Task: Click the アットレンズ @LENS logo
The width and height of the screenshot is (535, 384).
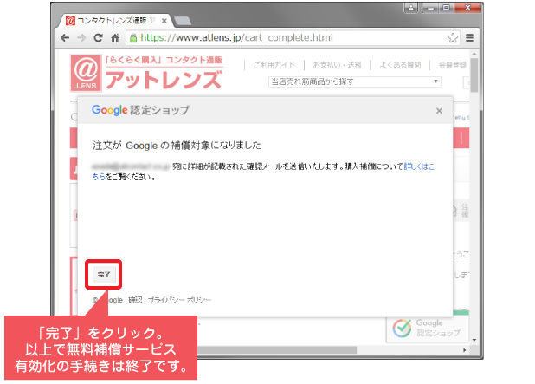Action: [x=146, y=74]
